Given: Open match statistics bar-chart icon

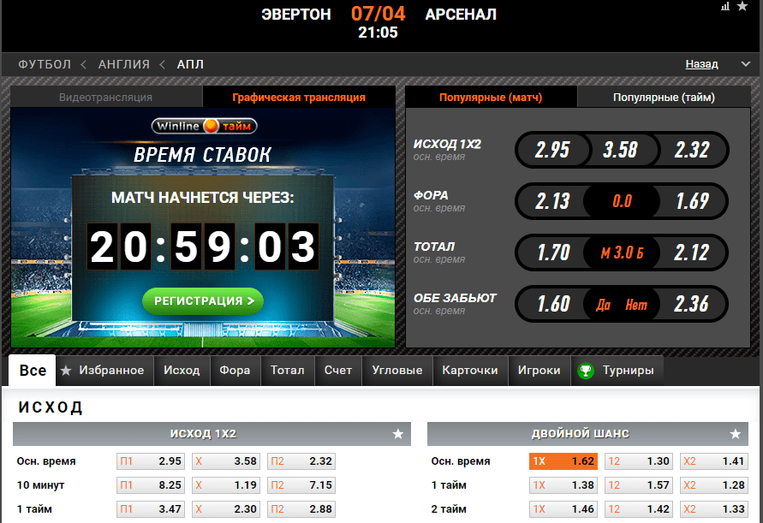Looking at the screenshot, I should 725,6.
